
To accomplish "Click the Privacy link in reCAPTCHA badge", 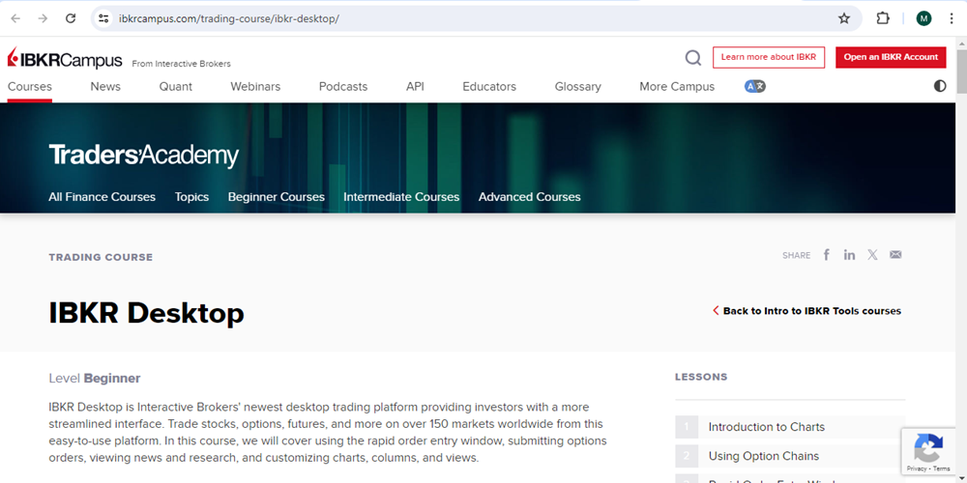I will pyautogui.click(x=917, y=469).
